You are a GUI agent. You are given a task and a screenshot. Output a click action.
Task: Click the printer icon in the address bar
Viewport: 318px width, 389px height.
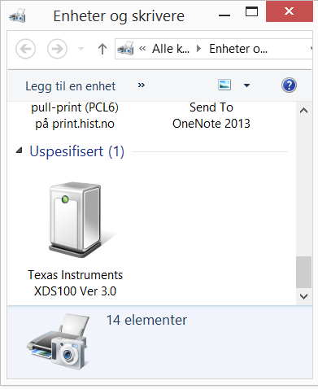(125, 49)
